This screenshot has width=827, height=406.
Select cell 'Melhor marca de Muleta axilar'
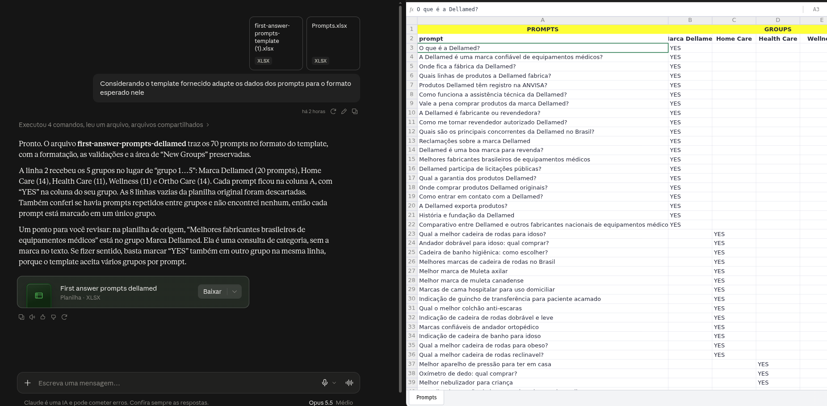[x=542, y=271]
